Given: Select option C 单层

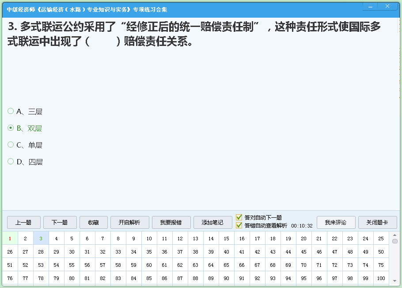Looking at the screenshot, I should coord(11,144).
